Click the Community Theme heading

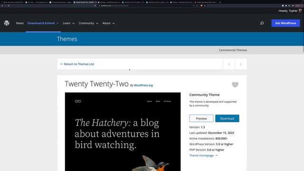click(x=204, y=95)
